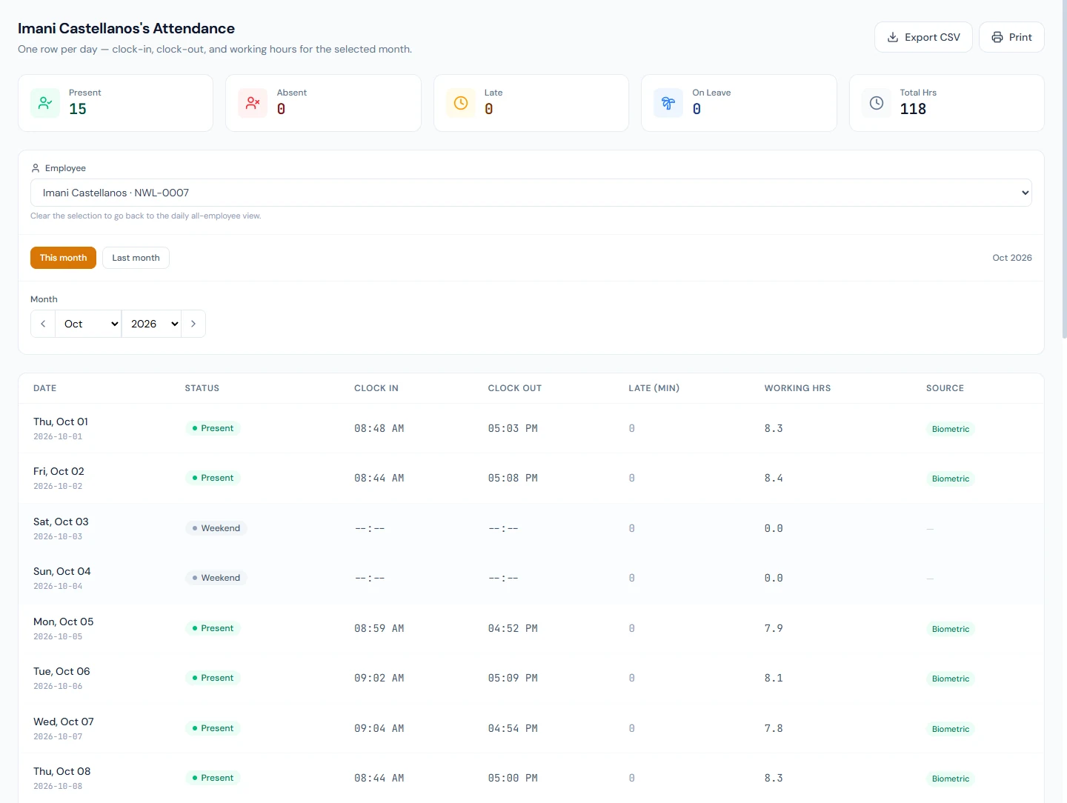1067x803 pixels.
Task: Click clock-out time 04:54 PM
Action: [513, 728]
